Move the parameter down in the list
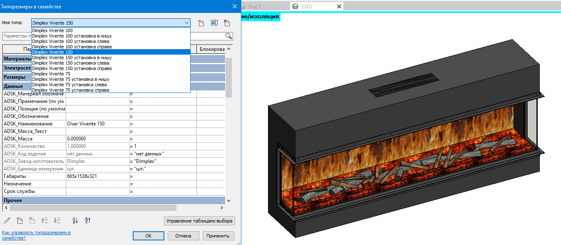 coord(57,220)
